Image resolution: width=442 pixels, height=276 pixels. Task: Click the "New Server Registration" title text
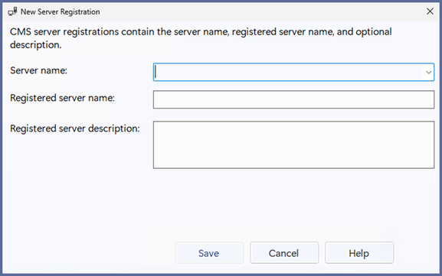pyautogui.click(x=61, y=11)
